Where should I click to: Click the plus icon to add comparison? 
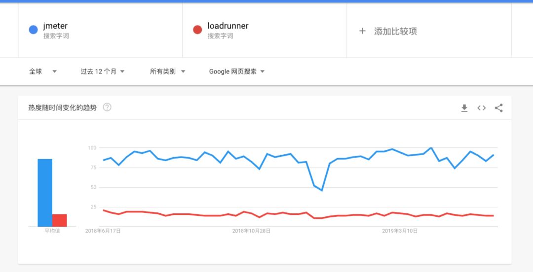point(362,31)
